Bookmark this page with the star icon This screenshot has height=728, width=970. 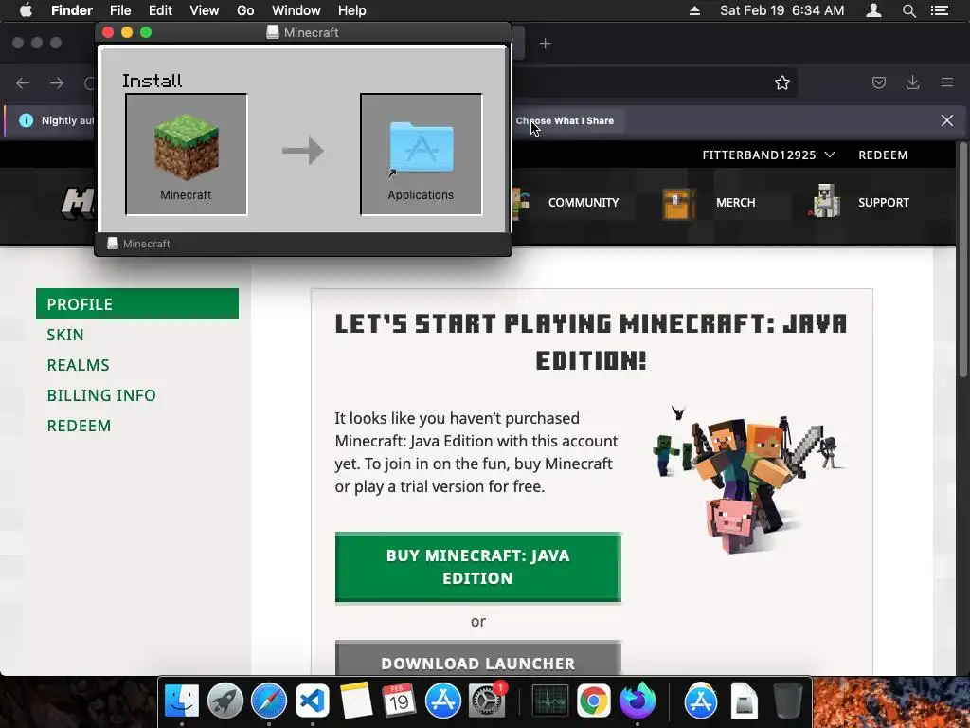pyautogui.click(x=781, y=82)
